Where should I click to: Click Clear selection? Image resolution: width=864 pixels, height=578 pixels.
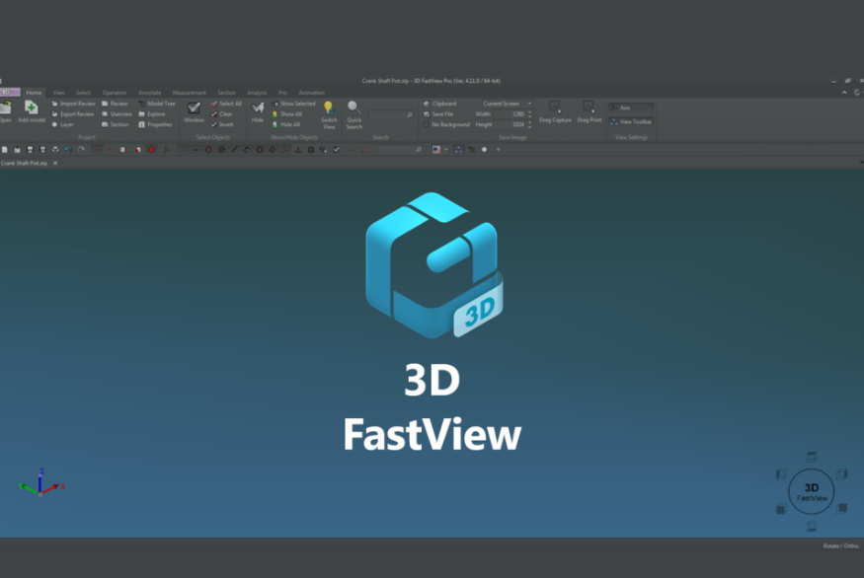pyautogui.click(x=221, y=114)
